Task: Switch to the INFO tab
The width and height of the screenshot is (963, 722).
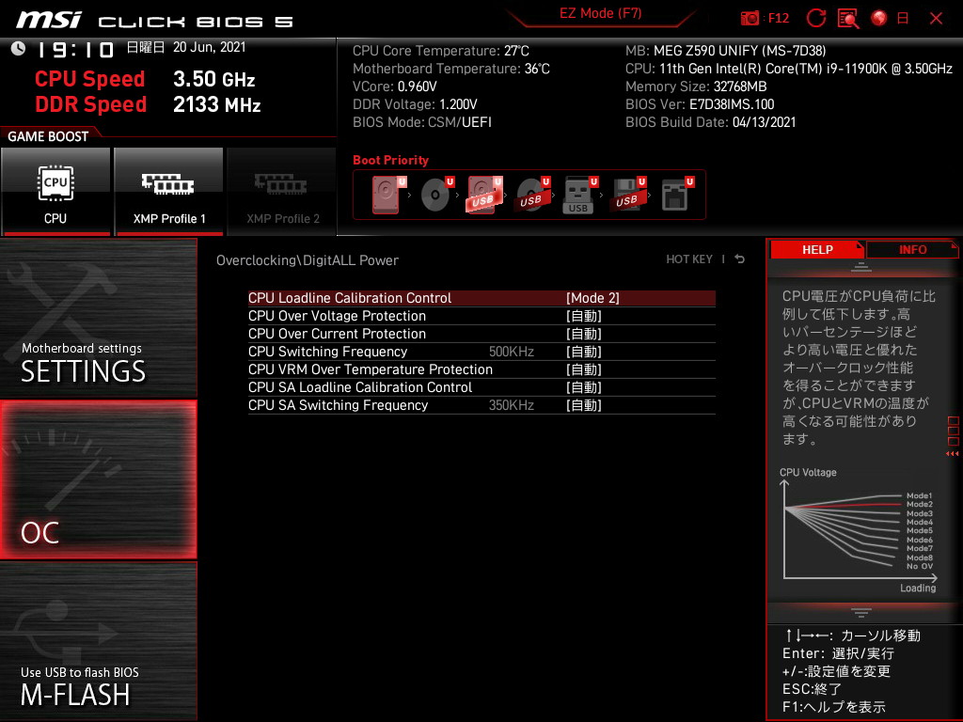Action: tap(912, 250)
